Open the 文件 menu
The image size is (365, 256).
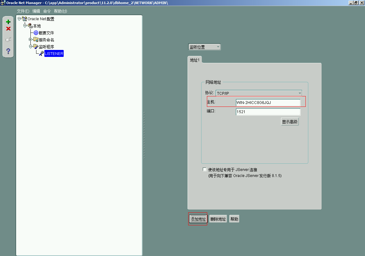point(22,11)
